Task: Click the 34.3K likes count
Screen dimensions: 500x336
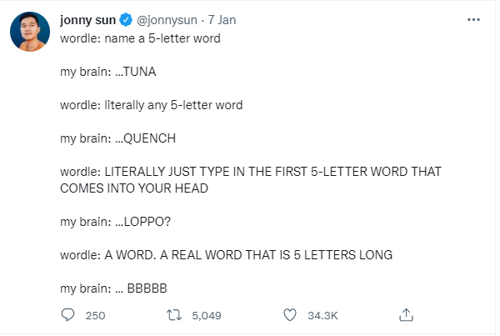Action: 322,315
